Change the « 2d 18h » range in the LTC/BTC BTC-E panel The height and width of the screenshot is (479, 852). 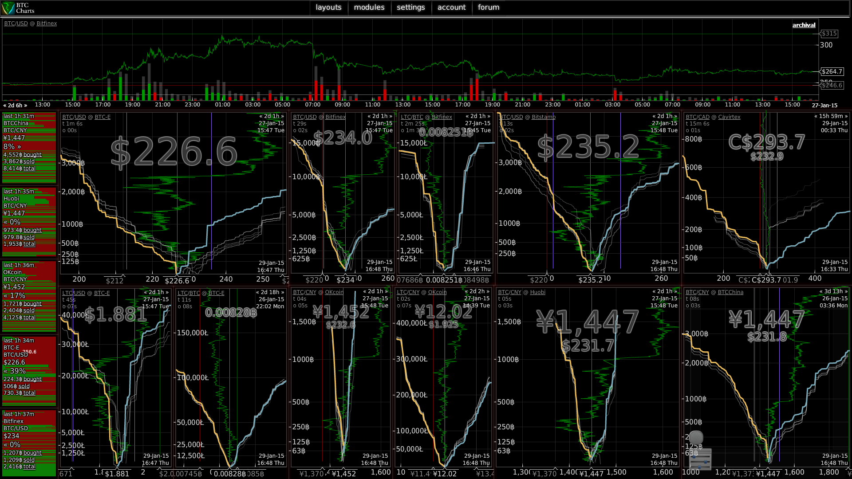(270, 292)
